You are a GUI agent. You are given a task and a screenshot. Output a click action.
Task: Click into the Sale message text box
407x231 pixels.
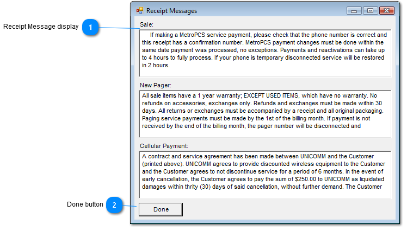[265, 53]
